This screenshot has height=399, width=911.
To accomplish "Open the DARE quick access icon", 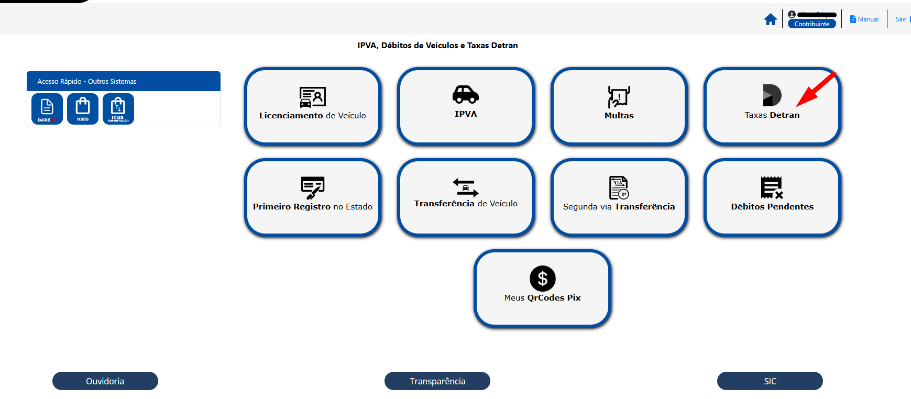I will (47, 109).
